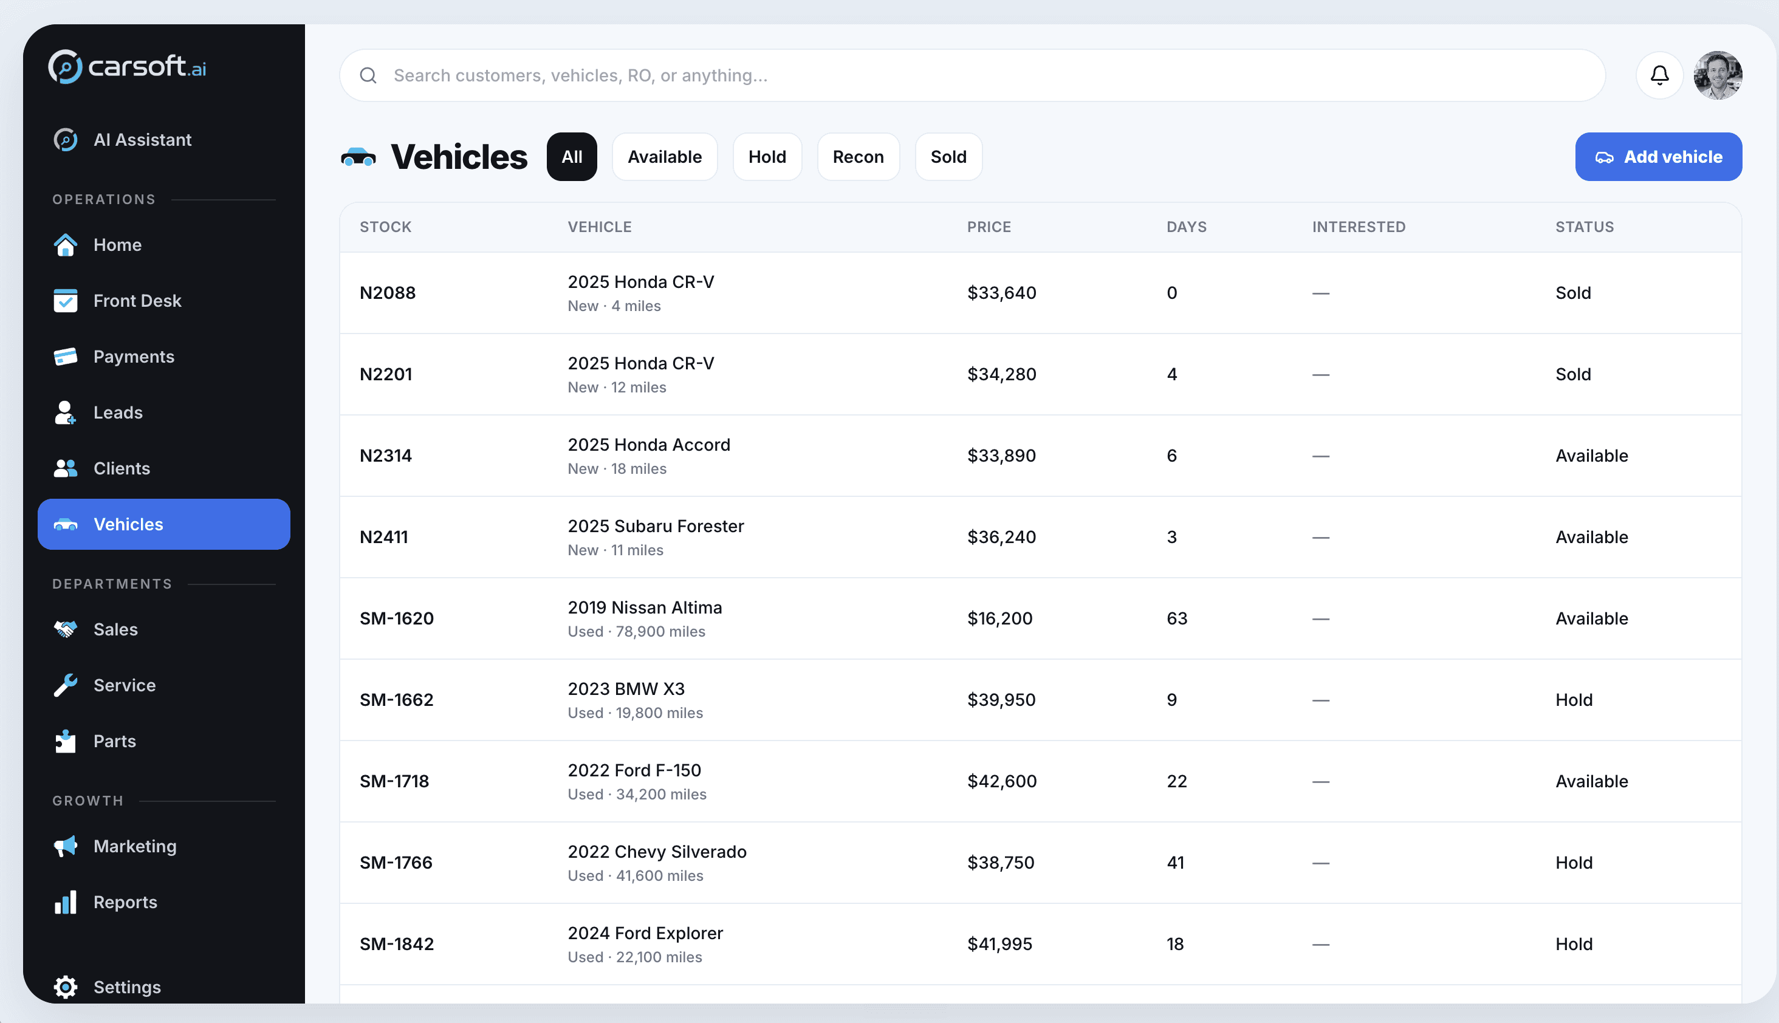The height and width of the screenshot is (1023, 1779).
Task: Open AI Assistant swirl icon
Action: click(66, 140)
